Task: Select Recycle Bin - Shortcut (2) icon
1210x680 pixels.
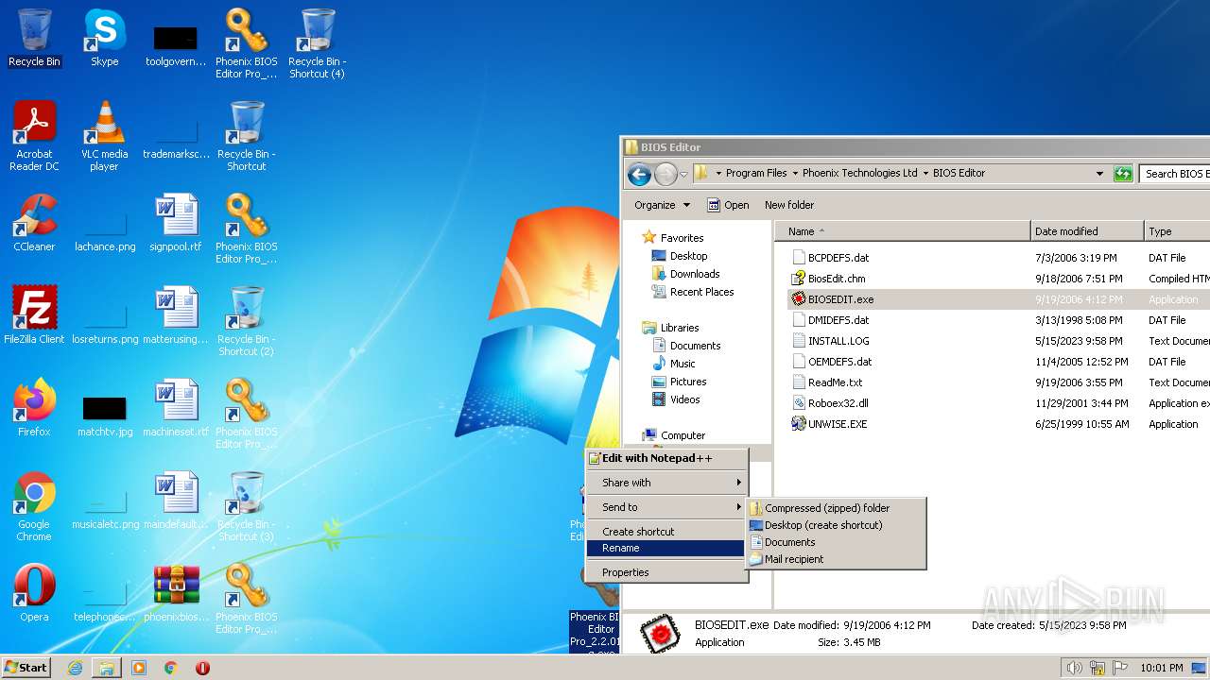Action: [246, 321]
